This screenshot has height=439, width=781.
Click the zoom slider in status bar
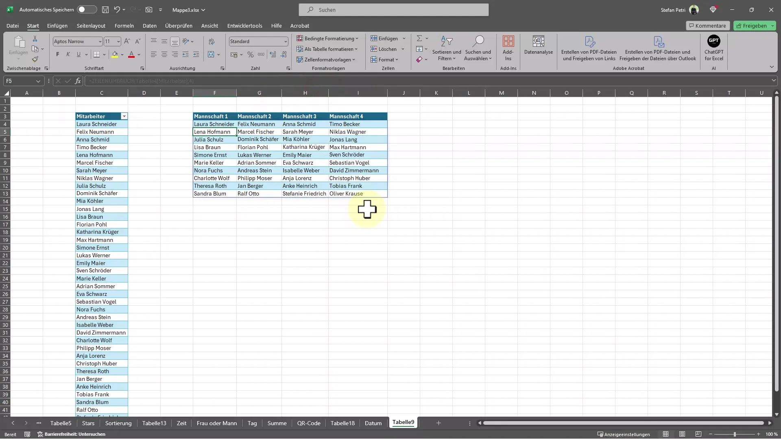coord(734,435)
